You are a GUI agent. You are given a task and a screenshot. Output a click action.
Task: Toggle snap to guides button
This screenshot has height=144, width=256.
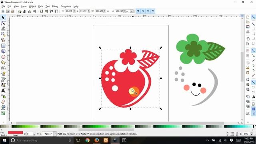point(253,114)
